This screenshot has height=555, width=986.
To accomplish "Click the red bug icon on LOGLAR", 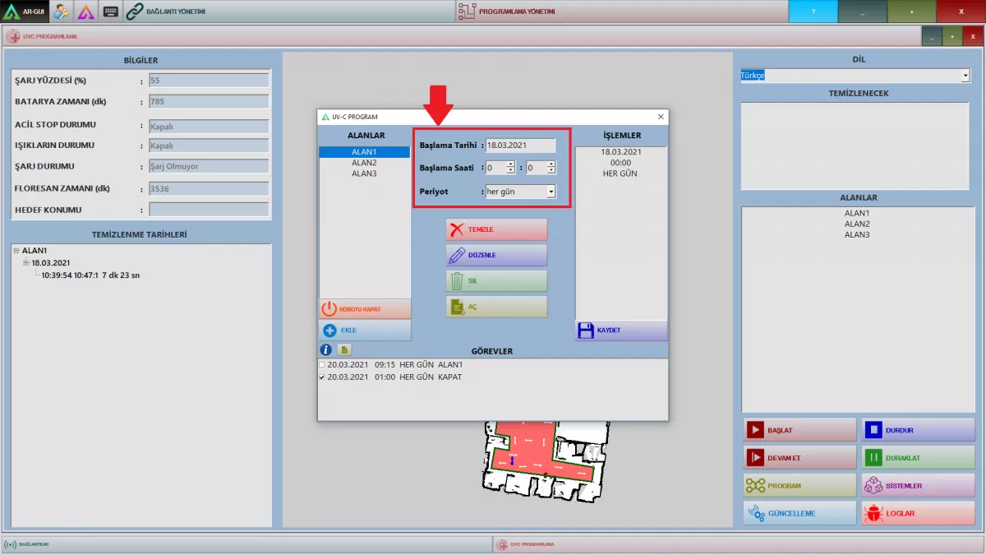I will (873, 513).
